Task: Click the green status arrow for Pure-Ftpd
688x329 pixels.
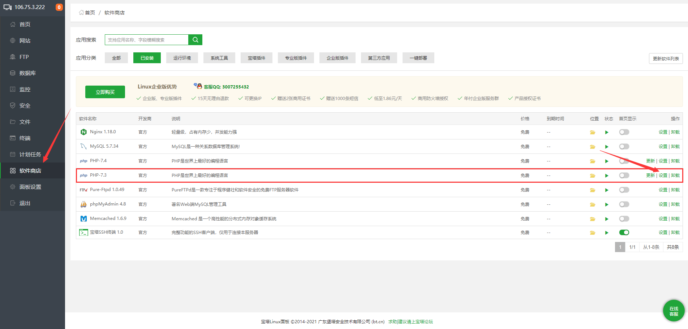Action: [607, 190]
